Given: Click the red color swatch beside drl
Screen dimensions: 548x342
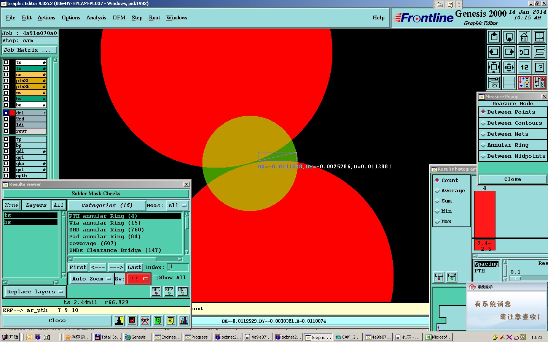Looking at the screenshot, I should (x=12, y=113).
